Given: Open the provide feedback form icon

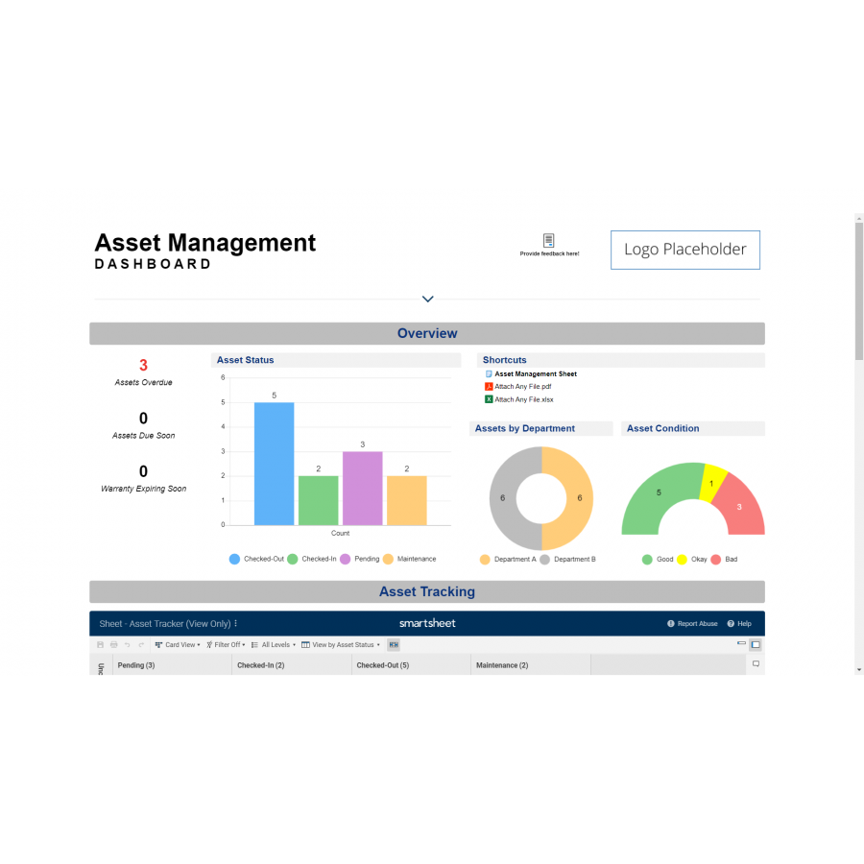Looking at the screenshot, I should [548, 241].
